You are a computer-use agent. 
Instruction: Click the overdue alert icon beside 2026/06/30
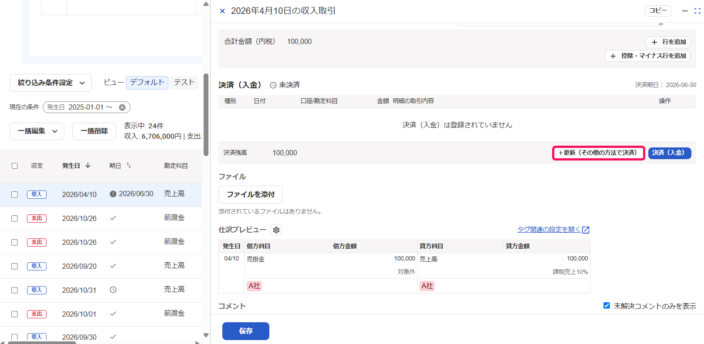[113, 194]
